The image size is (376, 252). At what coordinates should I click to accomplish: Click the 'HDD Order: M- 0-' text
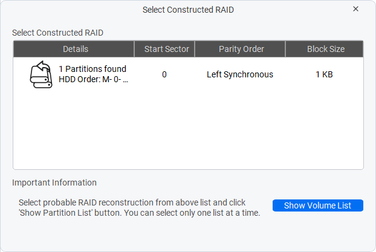click(90, 79)
